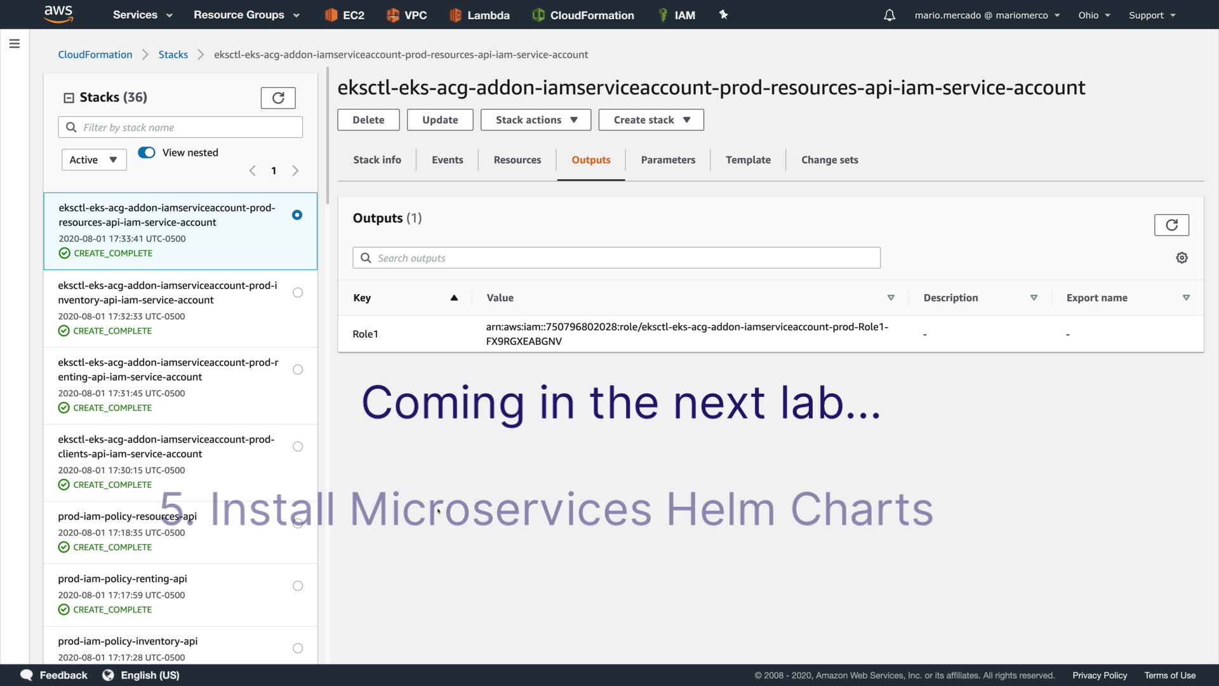Open the Template tab
The width and height of the screenshot is (1219, 686).
748,160
